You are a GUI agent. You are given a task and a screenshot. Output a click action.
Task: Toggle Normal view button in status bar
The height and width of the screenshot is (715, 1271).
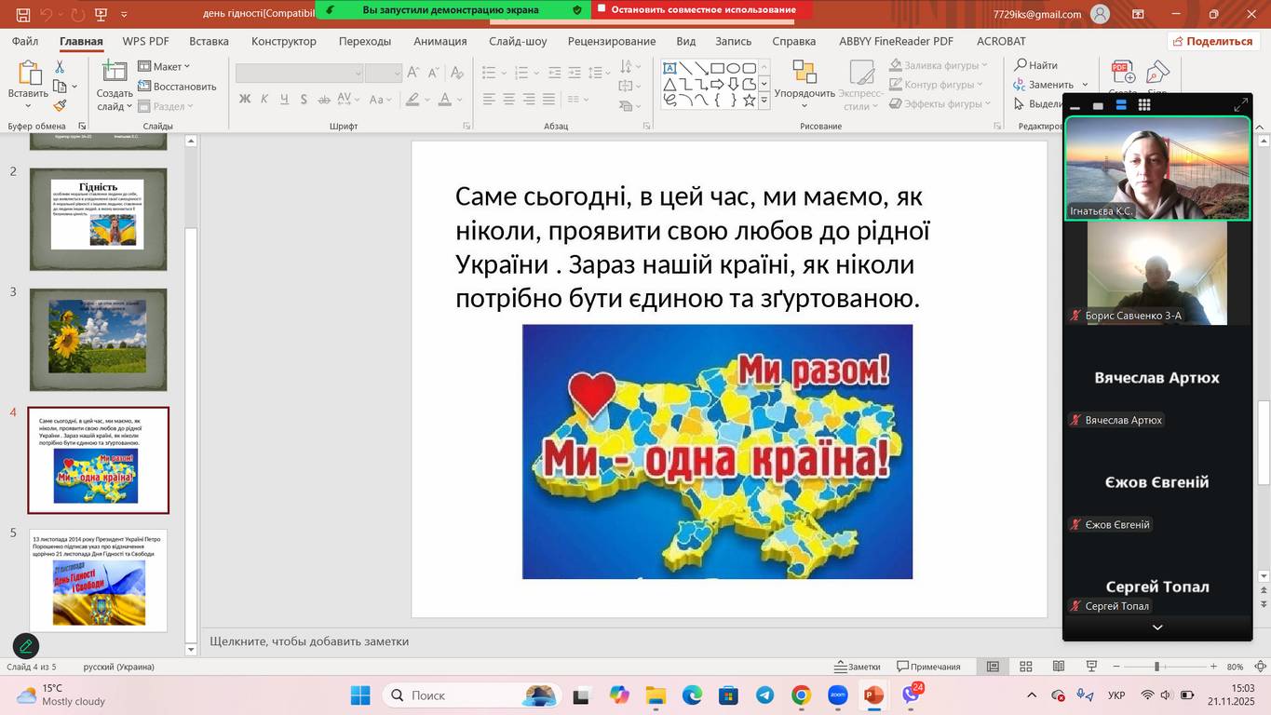click(x=993, y=667)
